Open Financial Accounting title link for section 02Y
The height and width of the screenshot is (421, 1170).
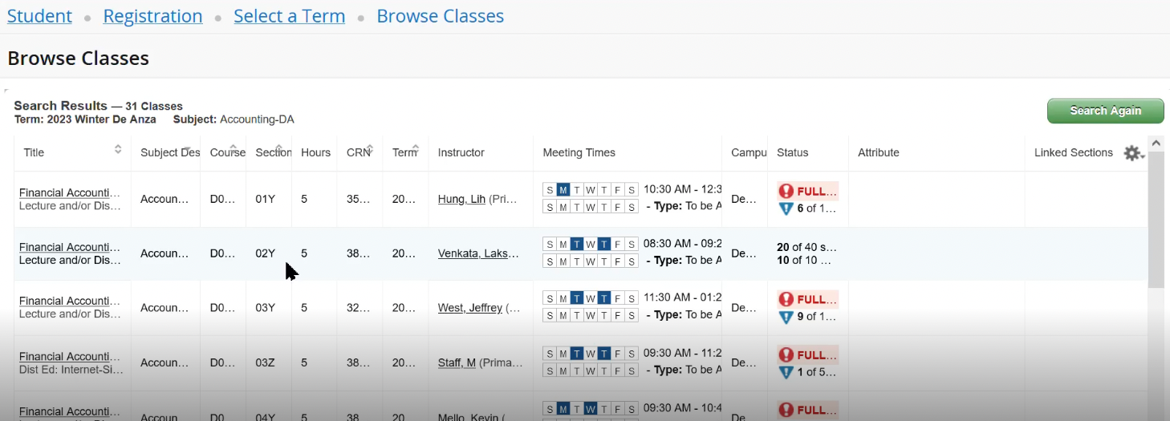pyautogui.click(x=69, y=247)
